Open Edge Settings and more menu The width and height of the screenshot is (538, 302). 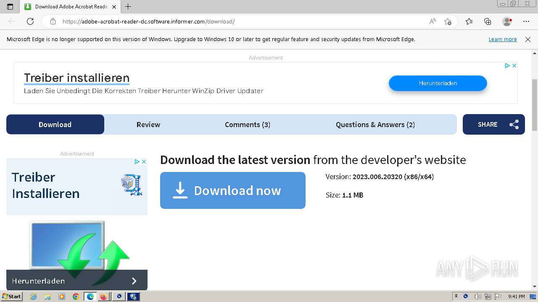(526, 21)
